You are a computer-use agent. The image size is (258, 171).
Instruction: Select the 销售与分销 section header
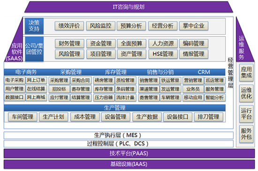coord(160,72)
